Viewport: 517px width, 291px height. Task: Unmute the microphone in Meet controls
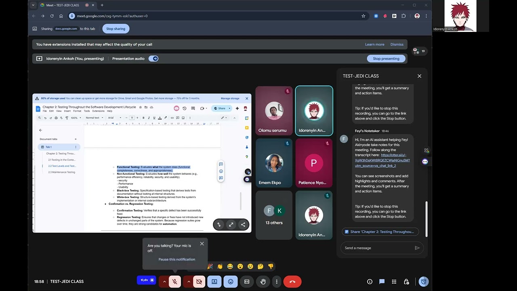point(175,281)
